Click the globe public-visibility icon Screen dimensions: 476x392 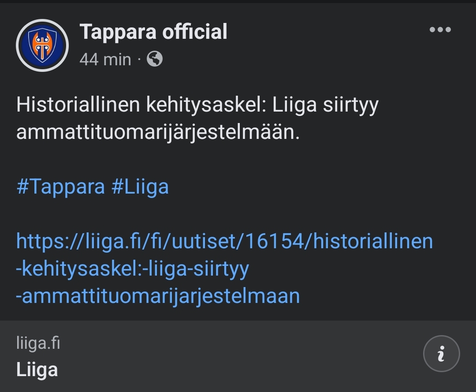tap(155, 59)
